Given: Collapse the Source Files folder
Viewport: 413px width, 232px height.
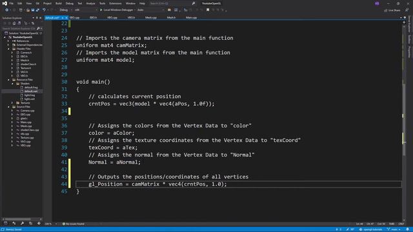Looking at the screenshot, I should [8, 107].
